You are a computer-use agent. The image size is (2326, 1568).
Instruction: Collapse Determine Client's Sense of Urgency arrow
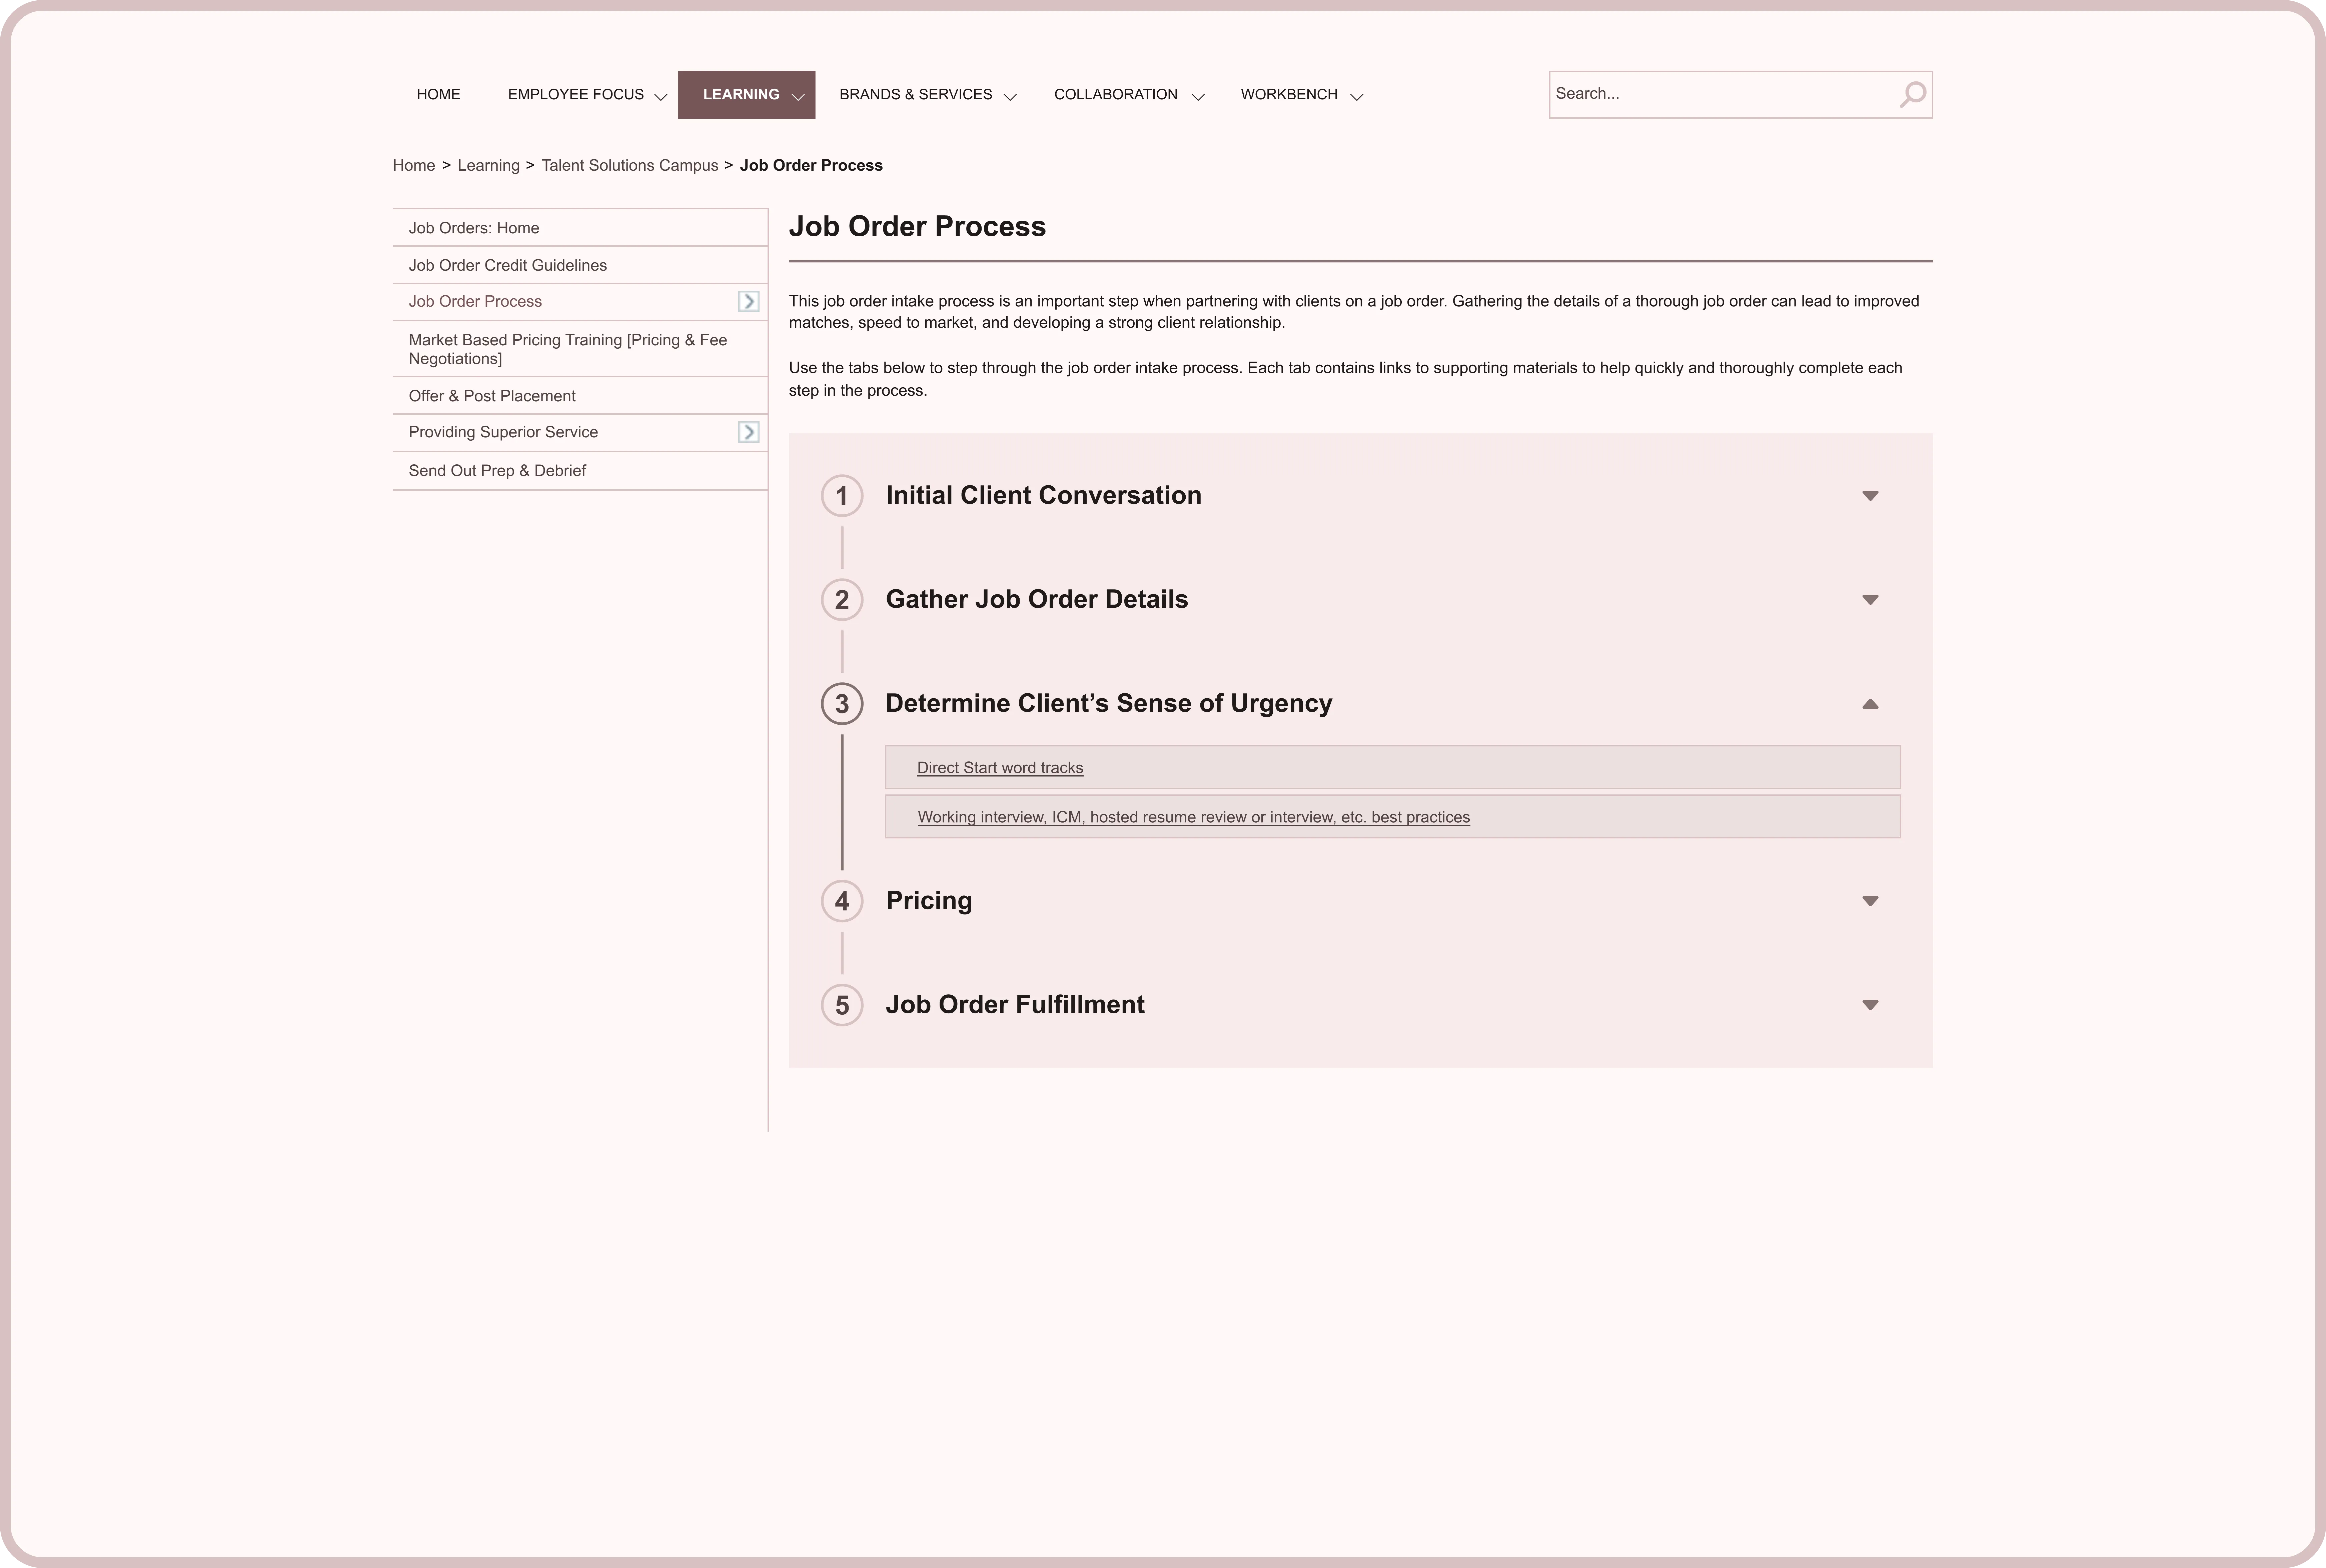(x=1870, y=704)
